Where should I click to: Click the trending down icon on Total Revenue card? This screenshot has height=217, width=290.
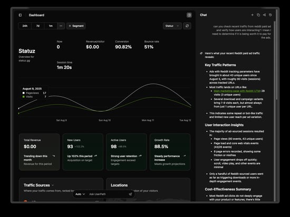pyautogui.click(x=54, y=156)
